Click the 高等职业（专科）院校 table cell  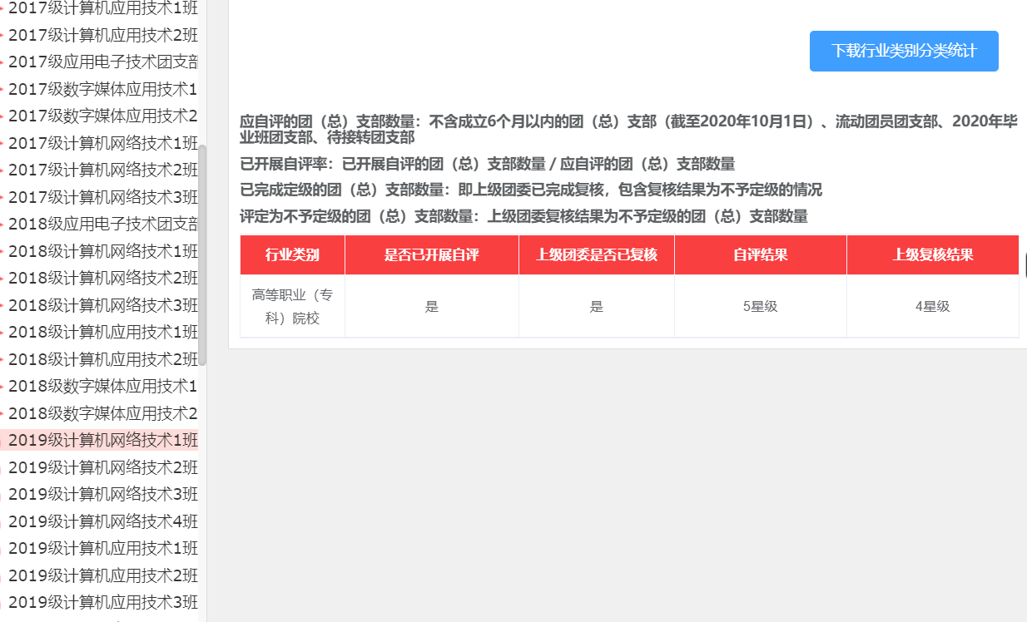coord(292,306)
